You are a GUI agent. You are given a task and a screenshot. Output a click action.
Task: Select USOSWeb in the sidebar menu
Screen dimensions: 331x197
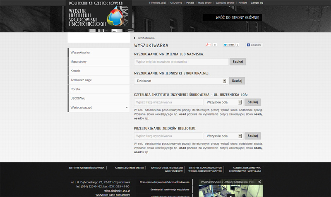[98, 98]
